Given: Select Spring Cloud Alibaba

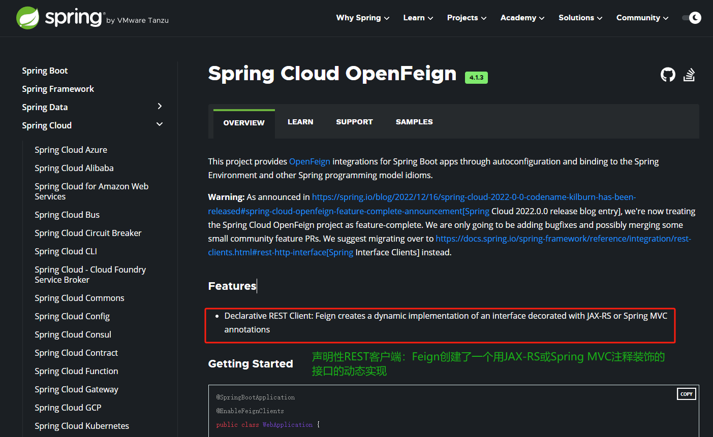Looking at the screenshot, I should [74, 168].
